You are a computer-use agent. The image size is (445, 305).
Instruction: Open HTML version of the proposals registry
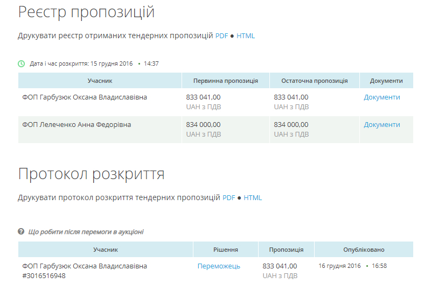pos(246,36)
